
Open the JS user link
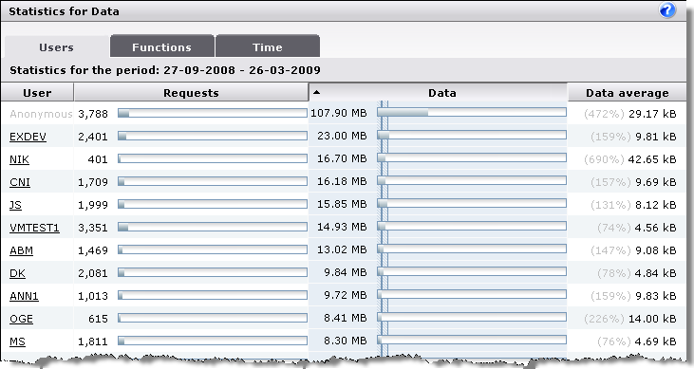(15, 205)
